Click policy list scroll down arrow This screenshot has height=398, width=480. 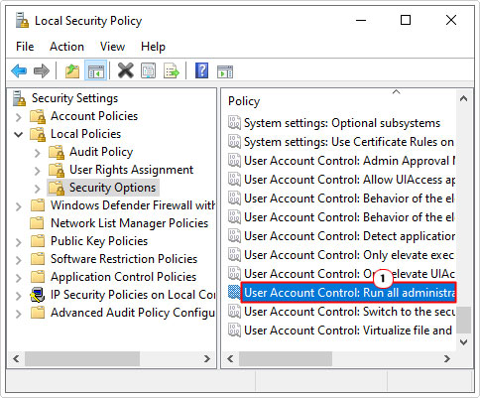point(463,342)
